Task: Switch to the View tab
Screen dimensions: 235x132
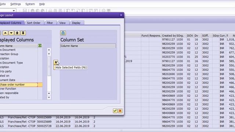Action: [x=62, y=23]
